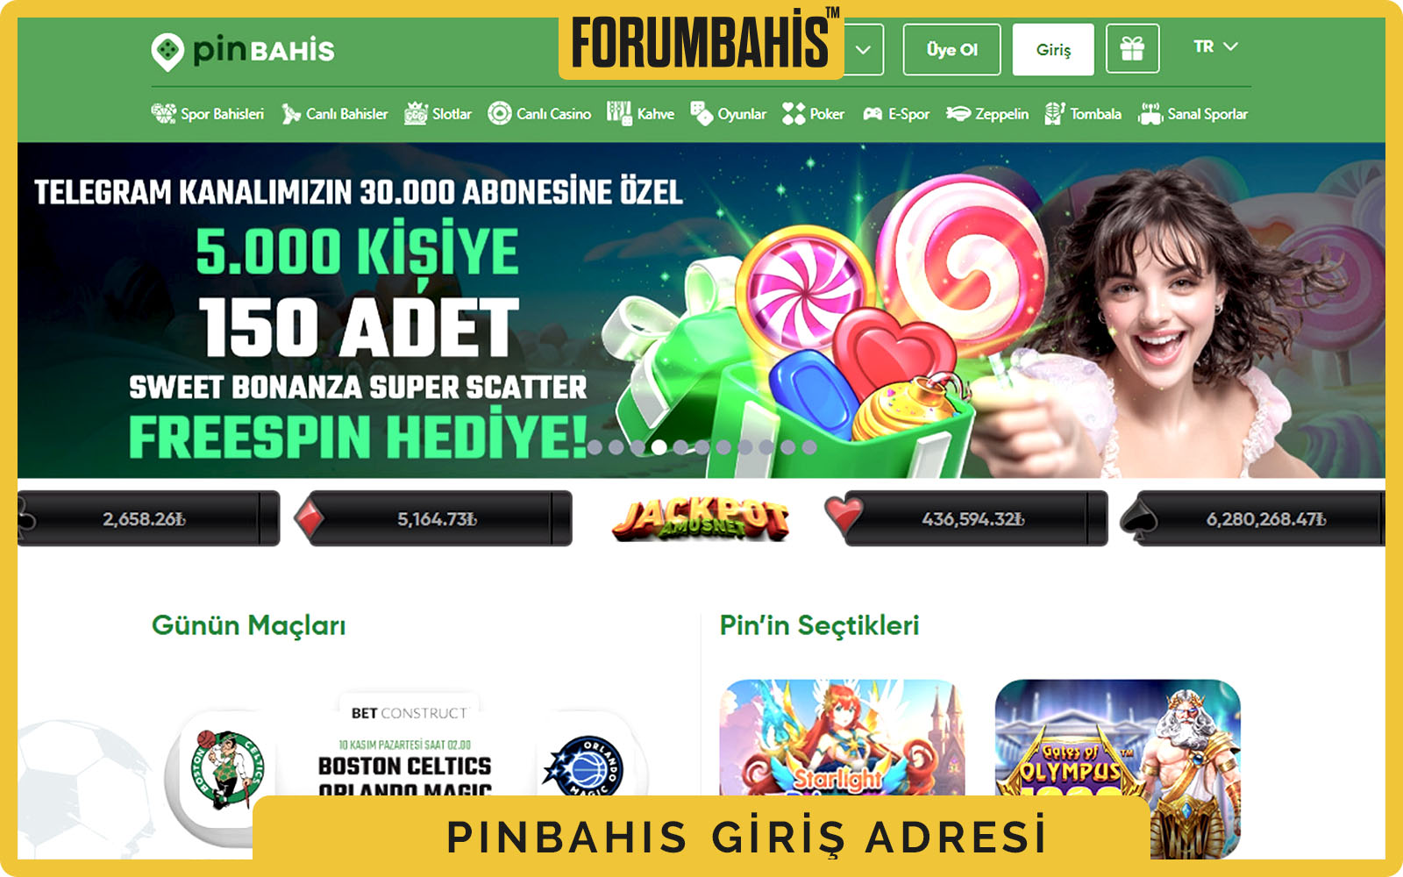Open the Zeppelin game icon
The image size is (1403, 877).
pos(958,113)
